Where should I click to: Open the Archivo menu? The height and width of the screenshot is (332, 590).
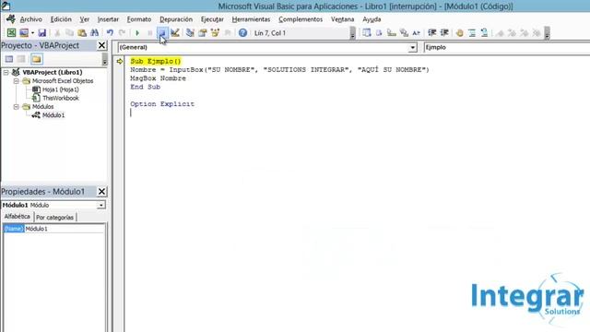coord(30,19)
